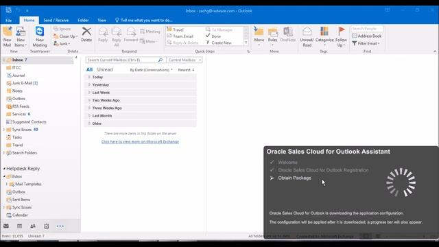Show Unread messages filter
This screenshot has width=439, height=247.
pos(105,69)
